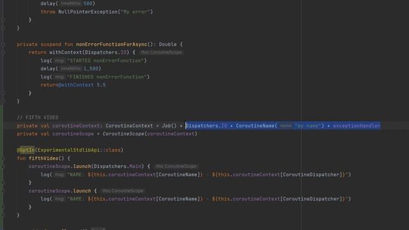
Task: Click Dispatchers.IO in the highlighted selection
Action: pos(206,126)
